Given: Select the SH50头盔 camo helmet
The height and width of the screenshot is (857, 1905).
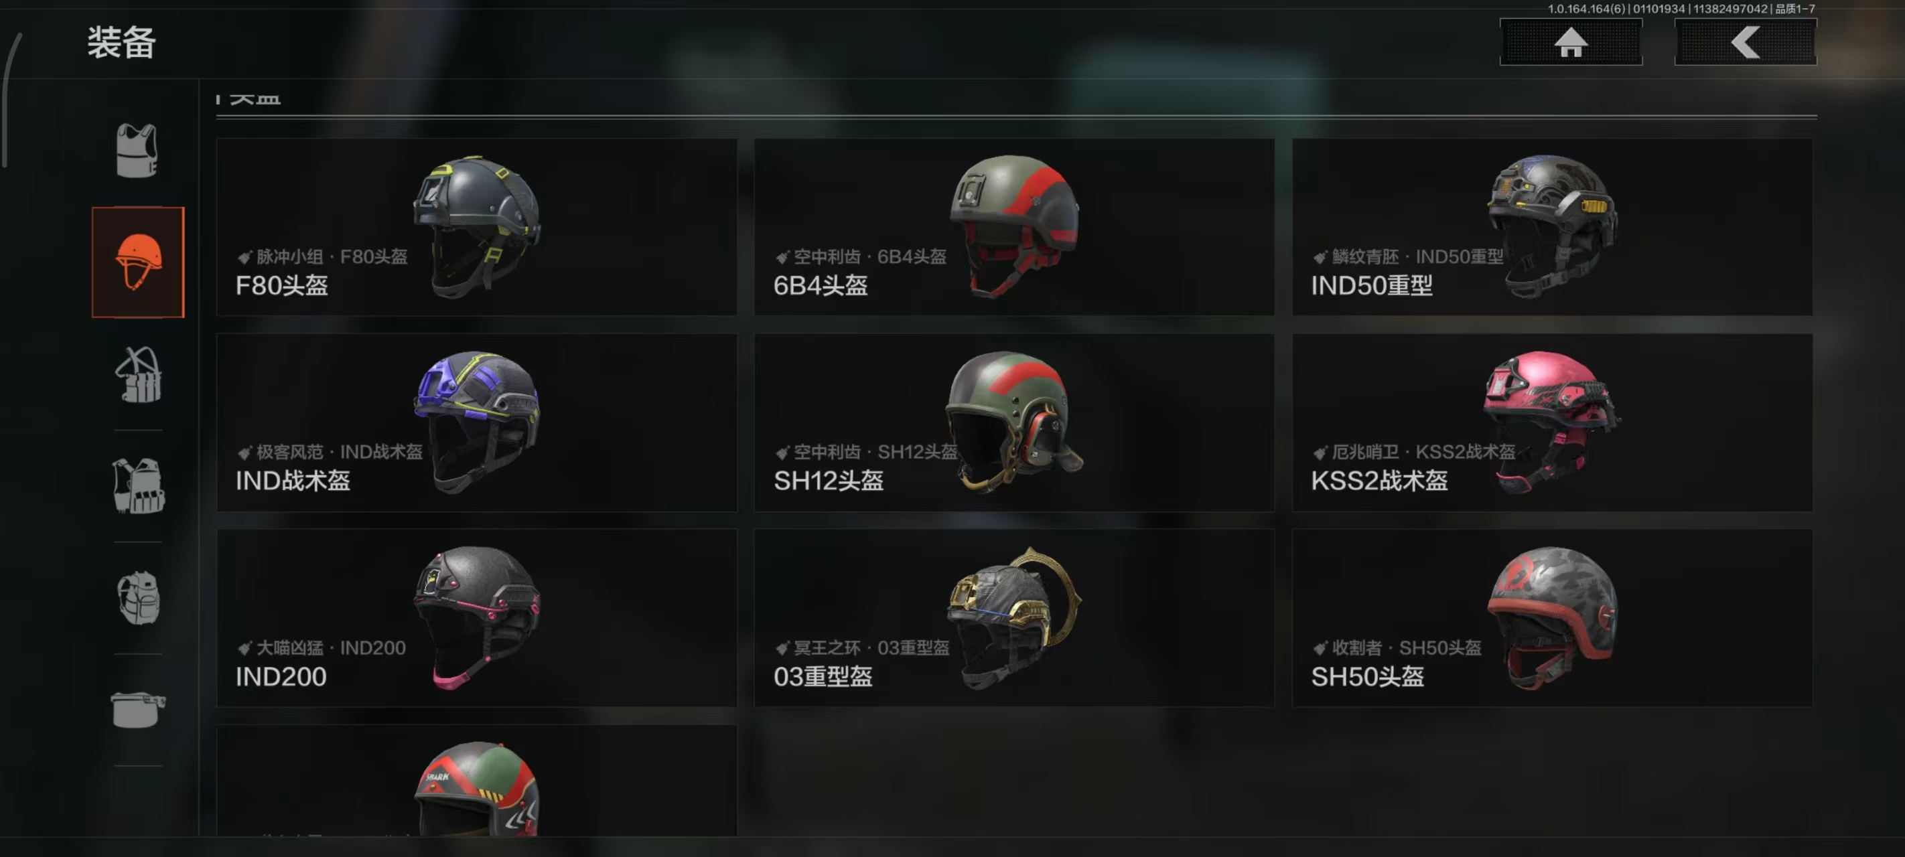Looking at the screenshot, I should click(x=1551, y=618).
